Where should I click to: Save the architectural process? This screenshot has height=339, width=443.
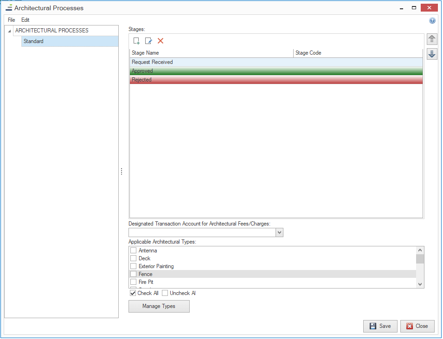380,326
